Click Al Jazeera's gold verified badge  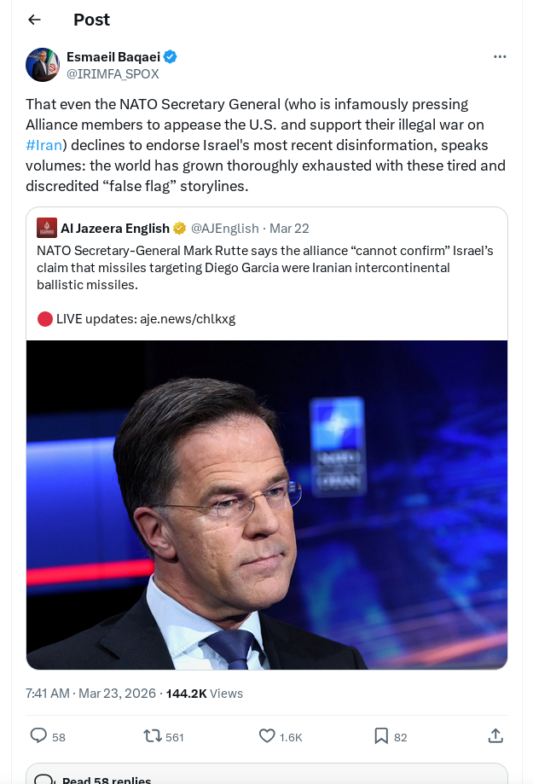[180, 228]
